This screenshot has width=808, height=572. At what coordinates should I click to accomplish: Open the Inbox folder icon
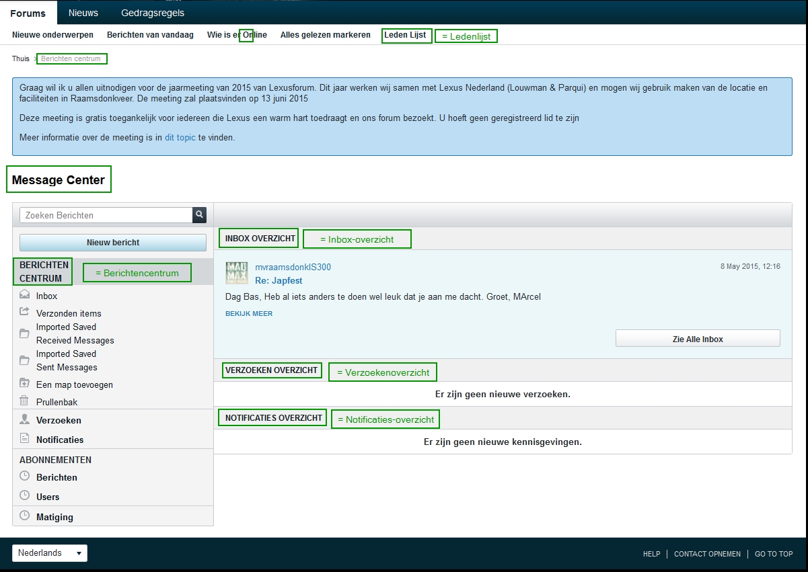25,295
